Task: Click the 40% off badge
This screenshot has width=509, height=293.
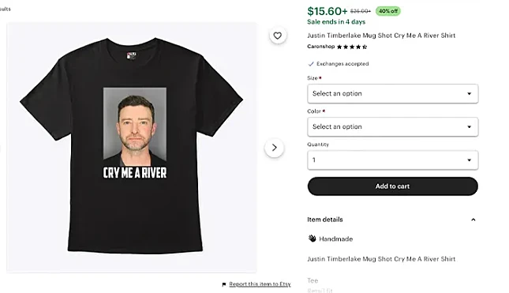Action: (x=388, y=11)
